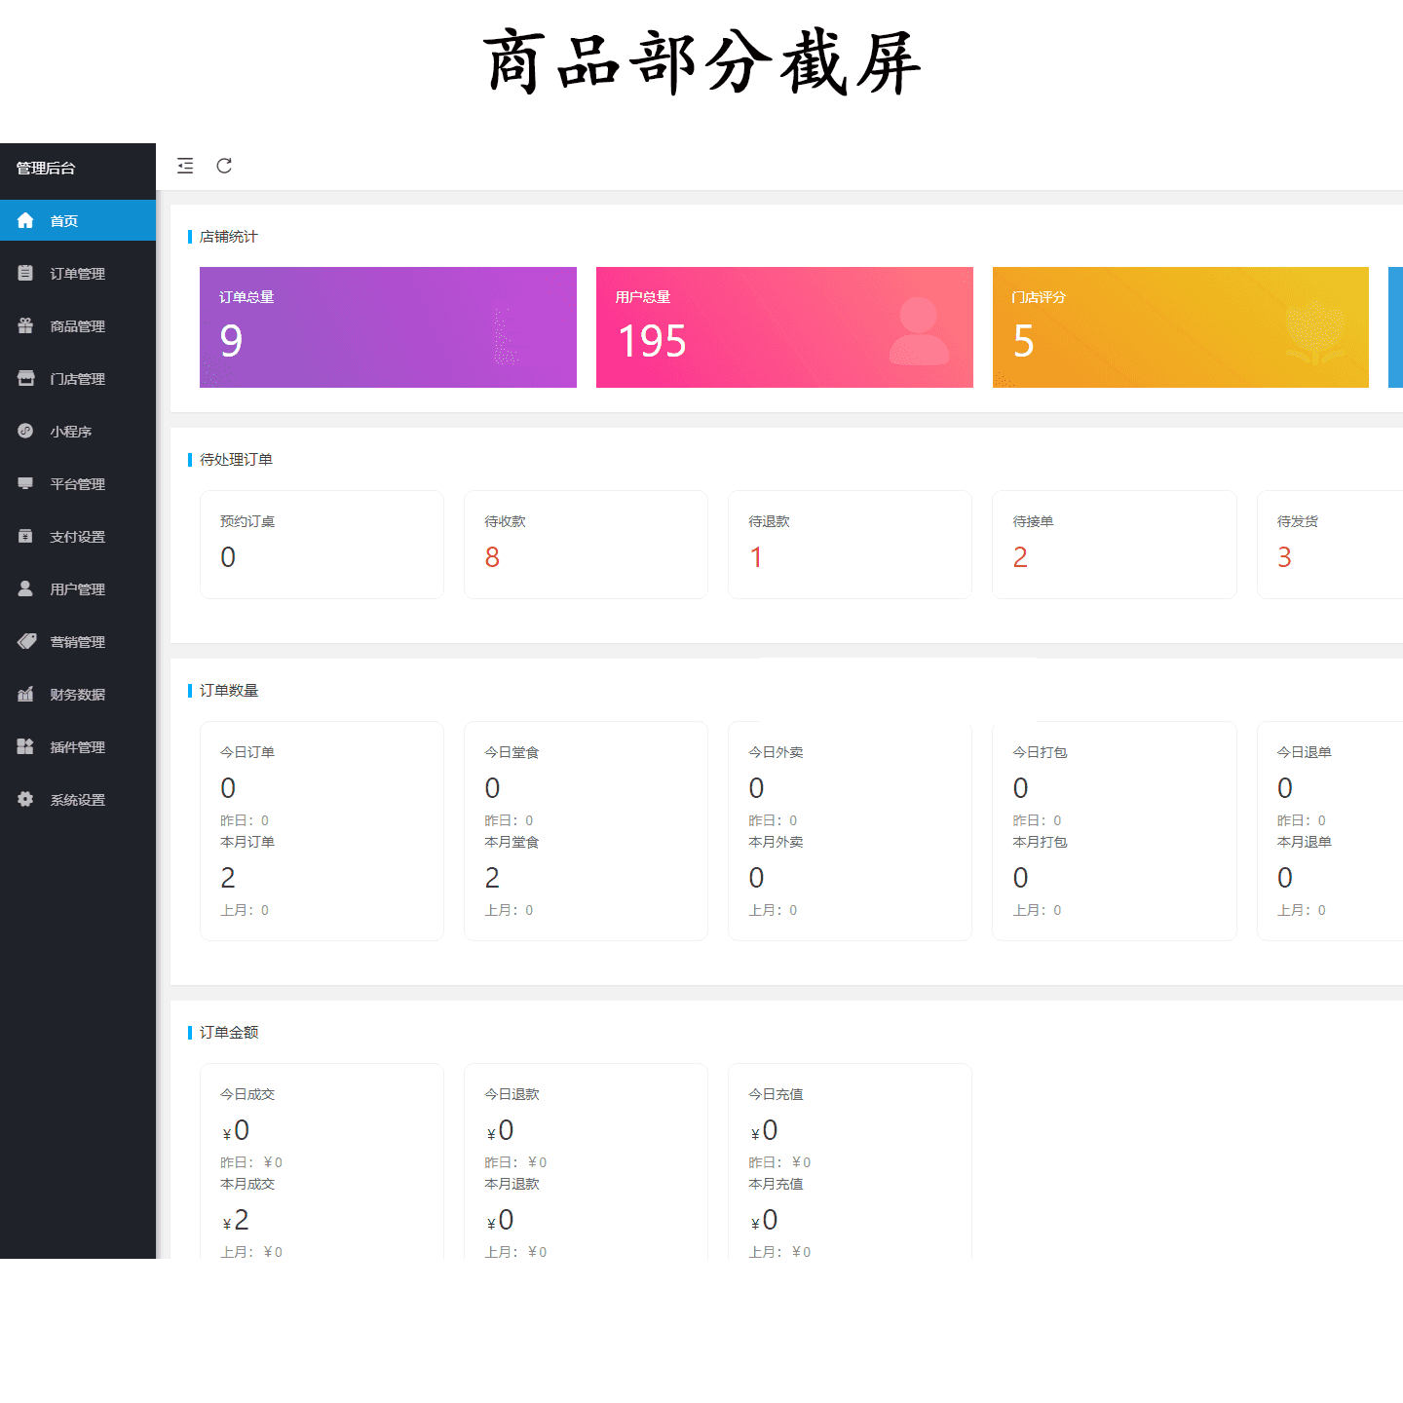Open the 待接单 orders card
1403x1403 pixels.
tap(1114, 545)
